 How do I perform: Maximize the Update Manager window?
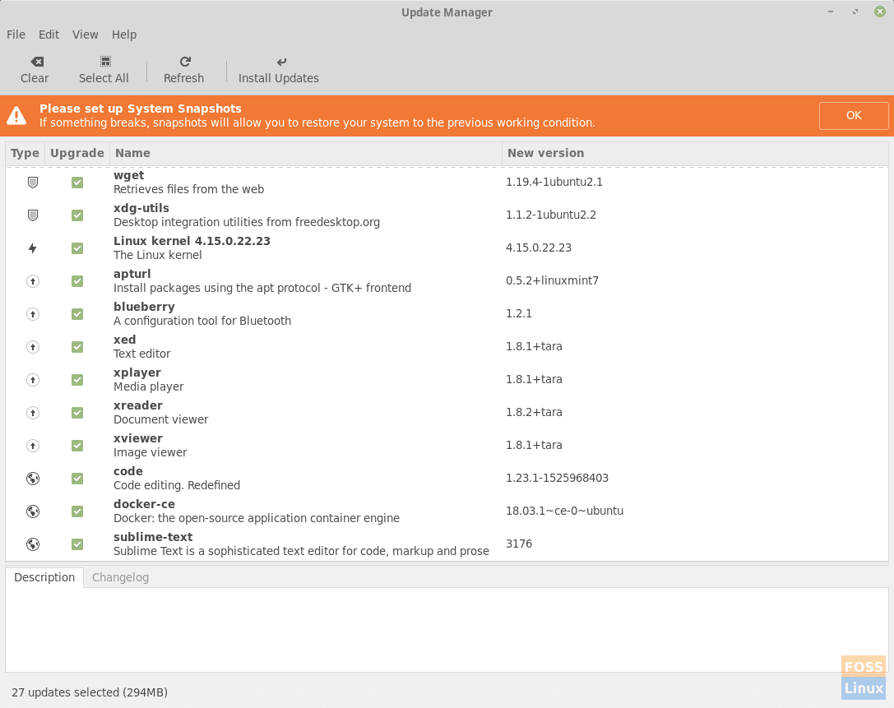855,12
